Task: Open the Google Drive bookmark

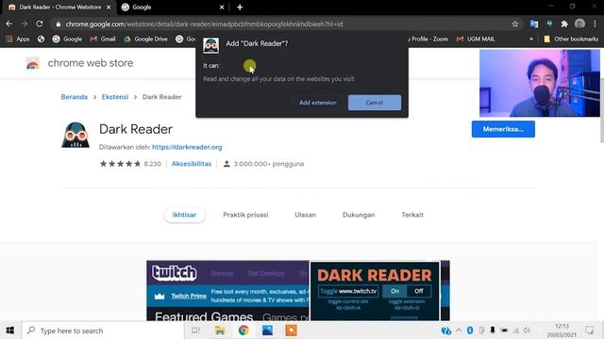Action: [x=145, y=39]
